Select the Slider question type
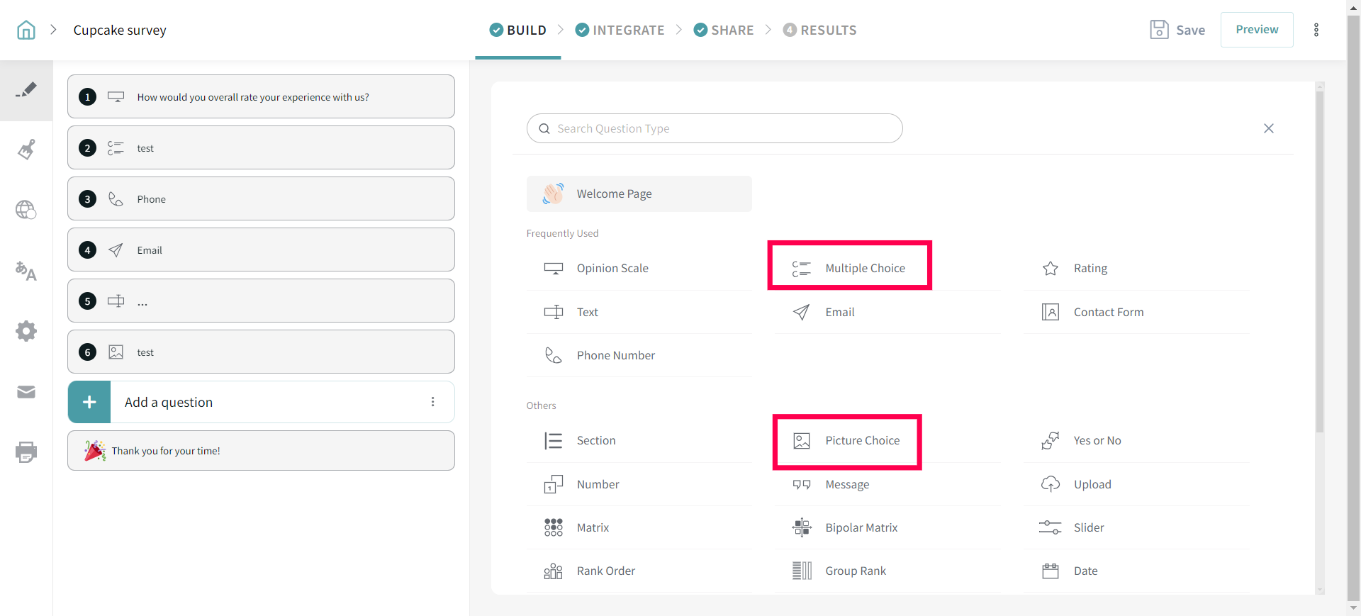The image size is (1361, 616). (1088, 527)
